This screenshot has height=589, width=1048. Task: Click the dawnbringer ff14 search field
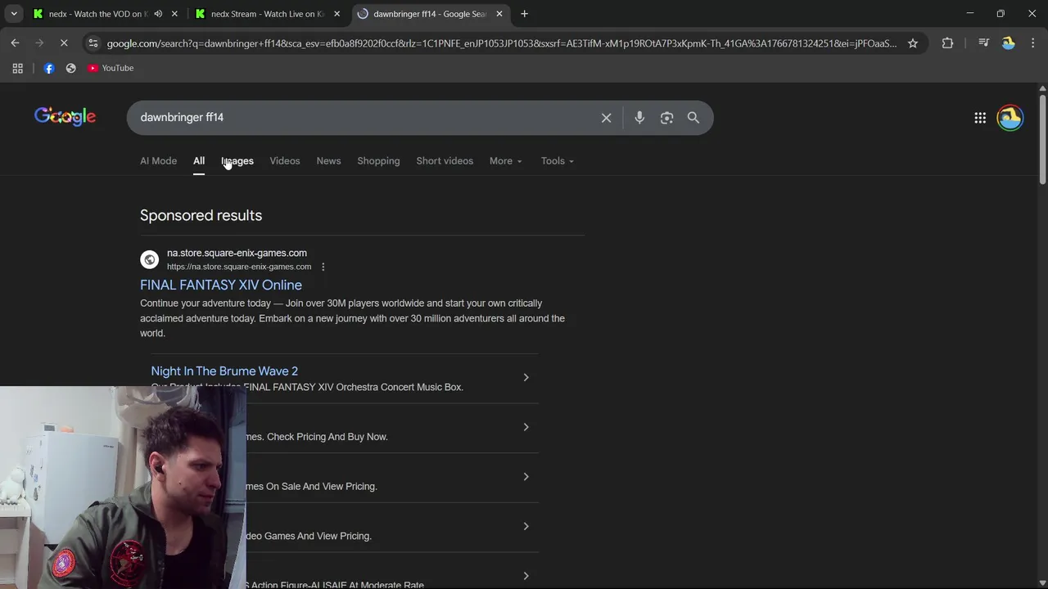tap(360, 118)
